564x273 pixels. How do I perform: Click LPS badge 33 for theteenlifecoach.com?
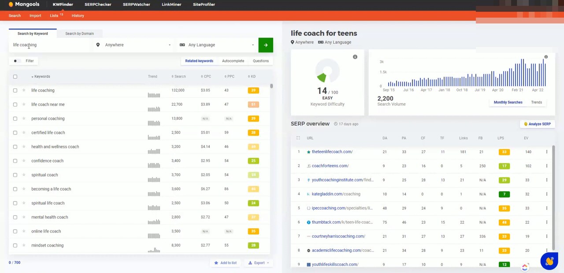point(504,152)
